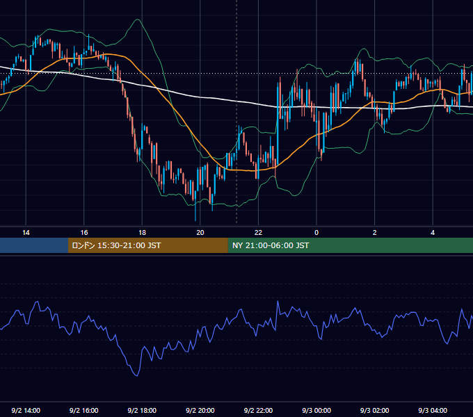Viewport: 473px width, 417px height.
Task: Click the NY 21:00-06:00 JST session band
Action: point(350,245)
